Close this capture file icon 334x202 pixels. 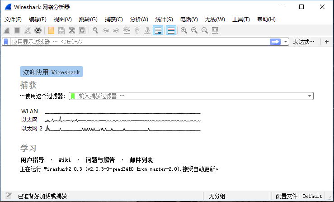tap(72, 30)
